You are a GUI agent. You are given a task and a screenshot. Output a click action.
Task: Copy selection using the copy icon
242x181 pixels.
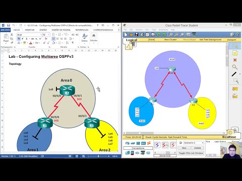(12, 39)
